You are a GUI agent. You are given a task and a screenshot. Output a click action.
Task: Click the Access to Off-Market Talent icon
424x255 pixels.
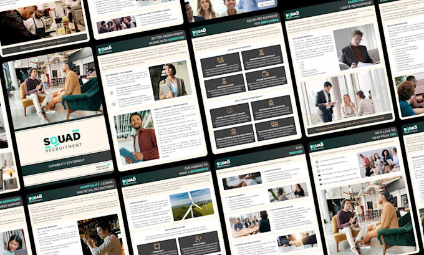click(229, 110)
